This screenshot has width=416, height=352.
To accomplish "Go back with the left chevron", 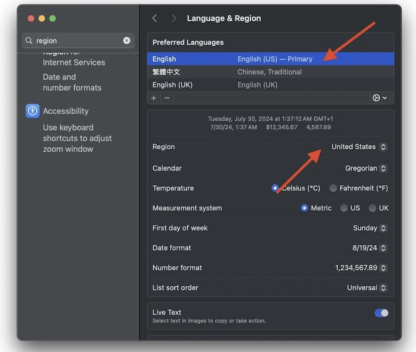I will [155, 18].
